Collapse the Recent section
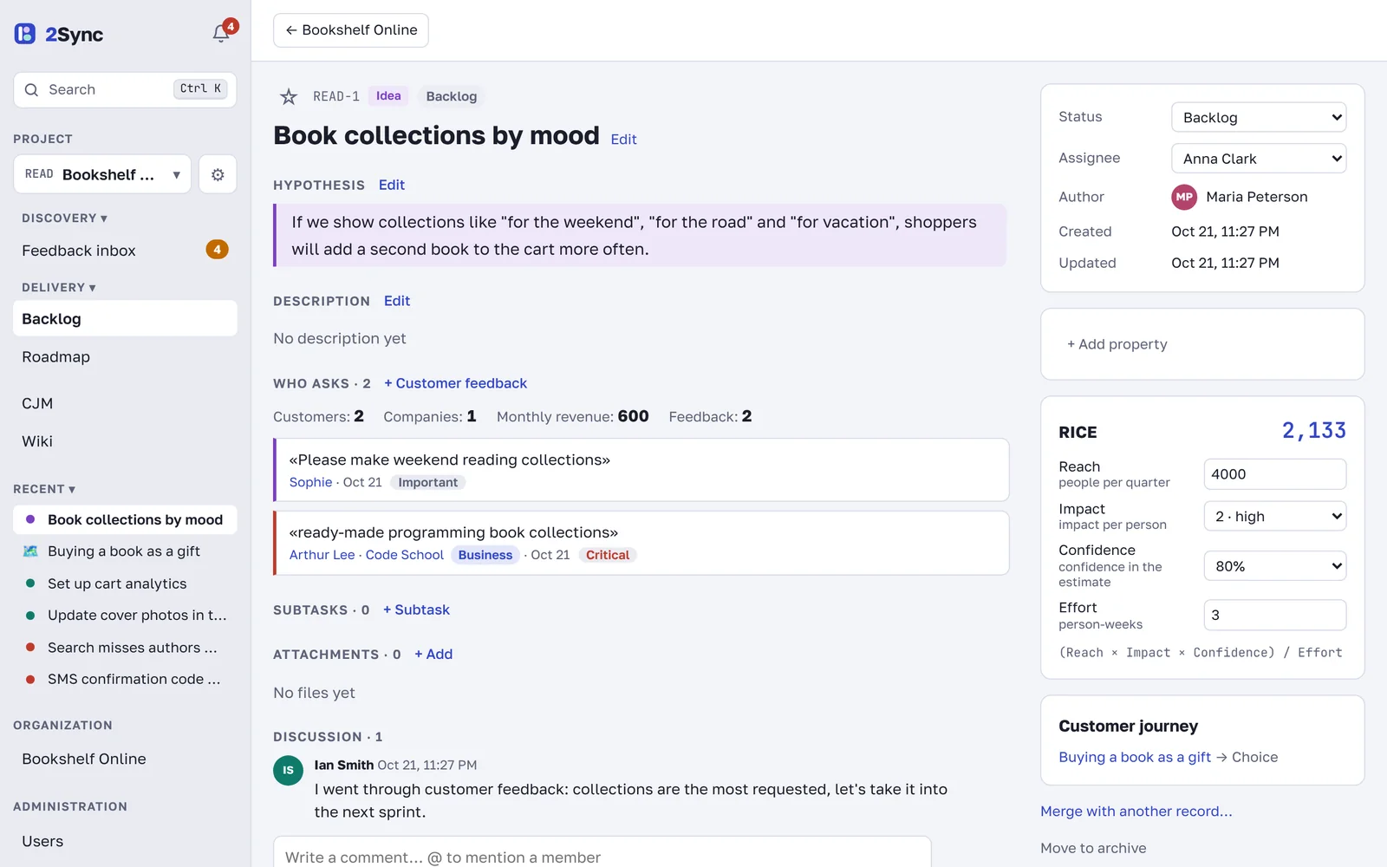Image resolution: width=1387 pixels, height=867 pixels. 44,489
